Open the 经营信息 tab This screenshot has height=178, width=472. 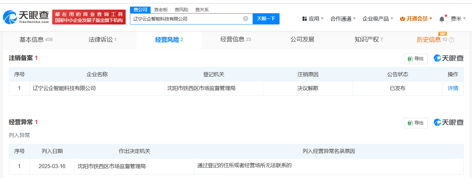[x=236, y=40]
